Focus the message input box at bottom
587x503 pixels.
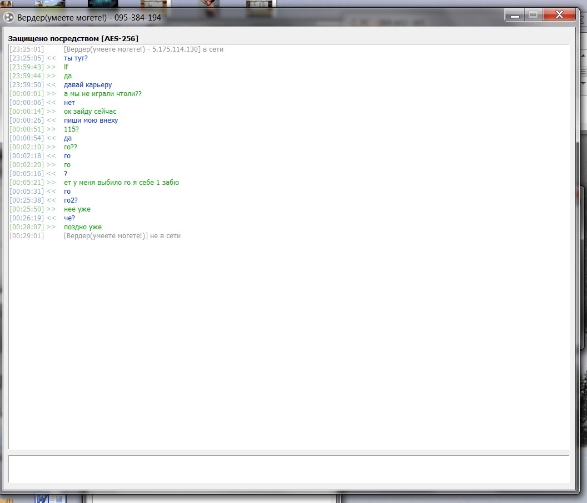(x=288, y=469)
